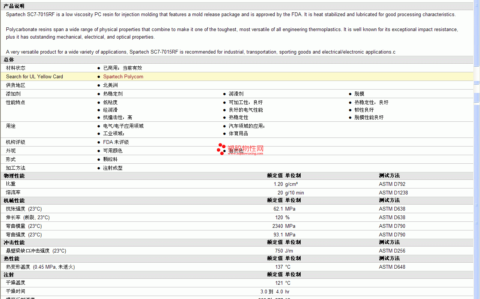Select the 悬壁梁缺口冲击强度 (23°C) label
The width and height of the screenshot is (480, 299).
pos(36,251)
